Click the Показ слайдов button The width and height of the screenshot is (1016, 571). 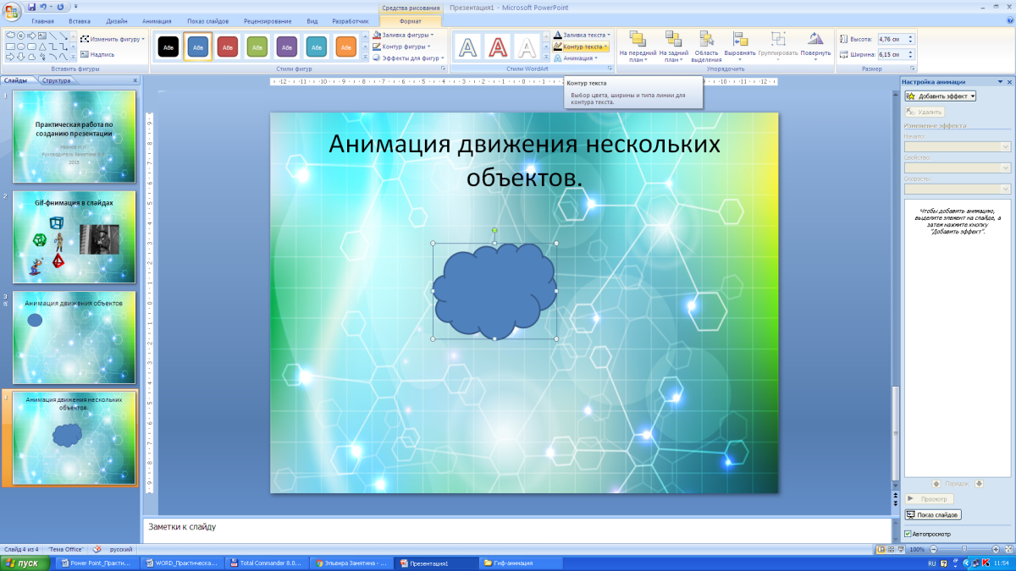931,513
